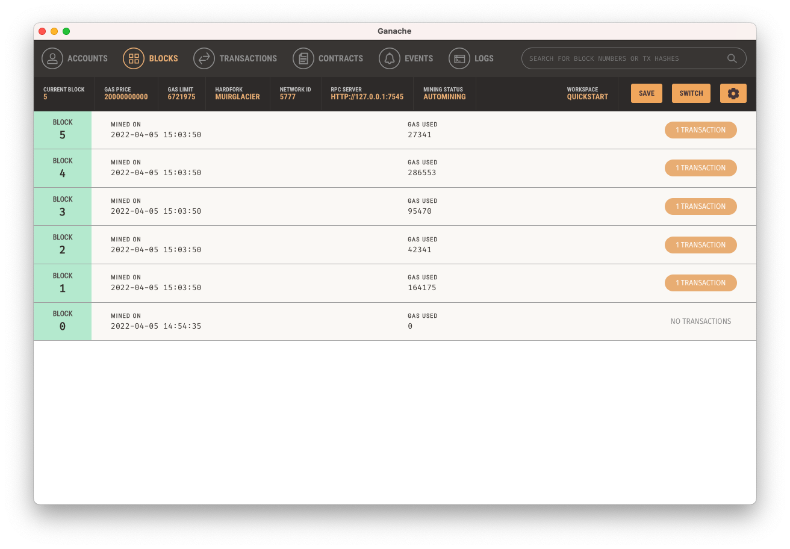
Task: Close the Ganache window
Action: [42, 31]
